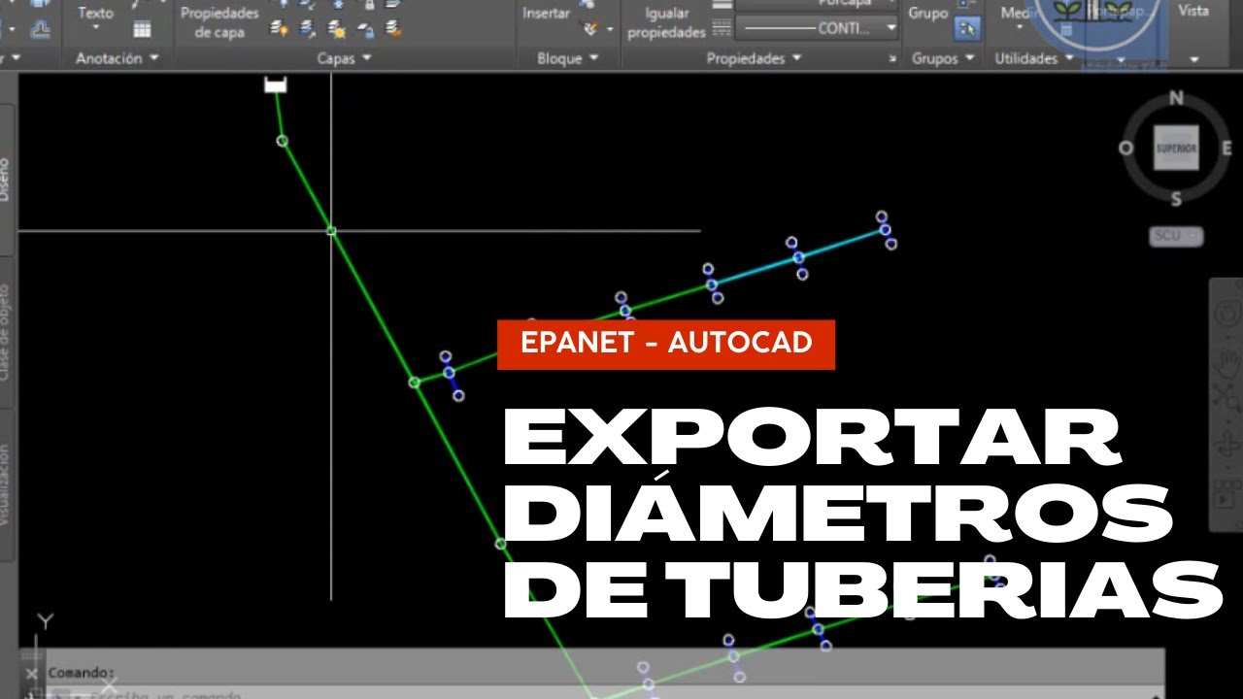Click the edit block attributes icon
The height and width of the screenshot is (699, 1243).
click(589, 29)
